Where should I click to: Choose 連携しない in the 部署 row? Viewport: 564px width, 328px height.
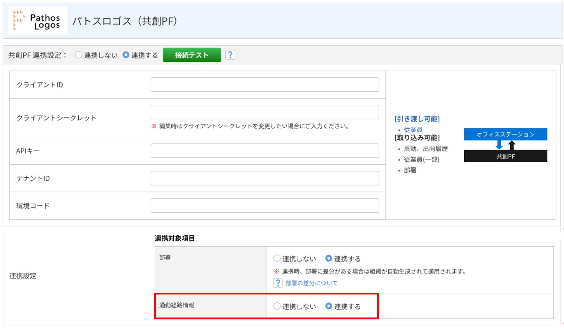click(277, 258)
